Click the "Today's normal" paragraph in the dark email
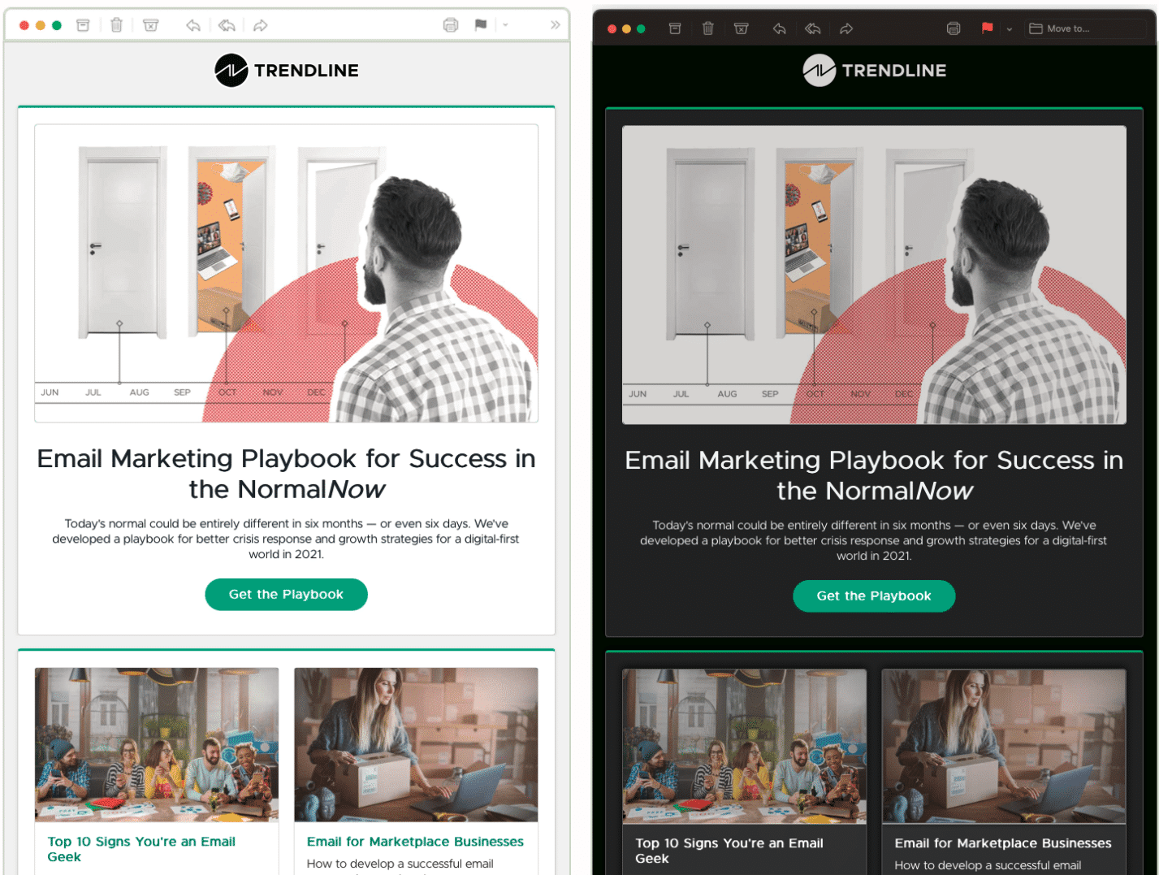 pyautogui.click(x=874, y=540)
